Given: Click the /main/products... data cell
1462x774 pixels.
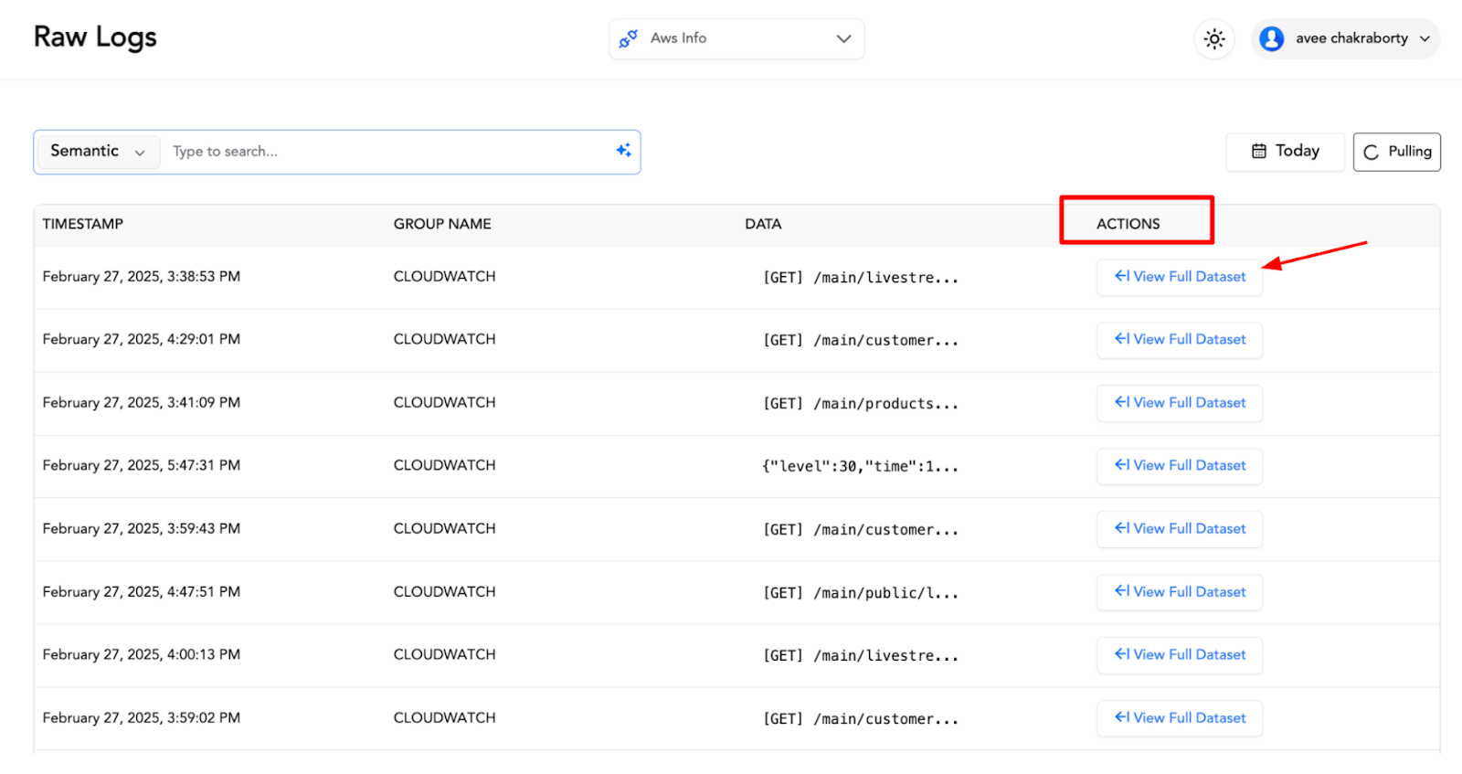Looking at the screenshot, I should click(x=861, y=404).
